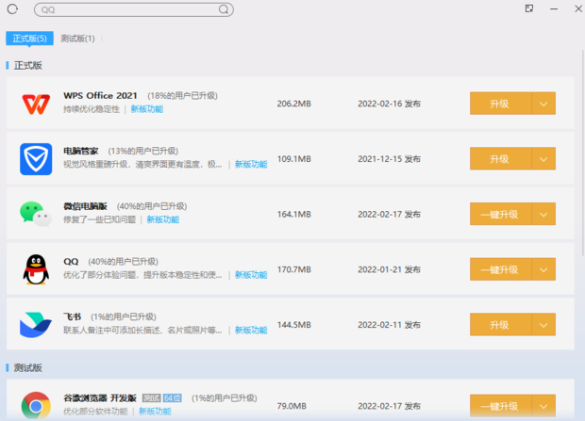585x421 pixels.
Task: Click the QQ penguin app icon
Action: tap(36, 269)
